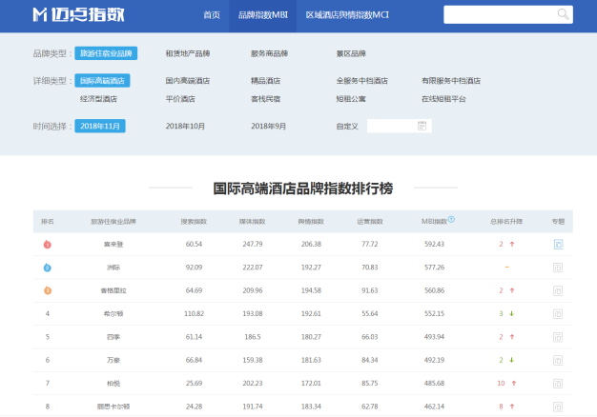The width and height of the screenshot is (597, 417).
Task: Click the 媒体指数 column header
Action: [x=253, y=221]
